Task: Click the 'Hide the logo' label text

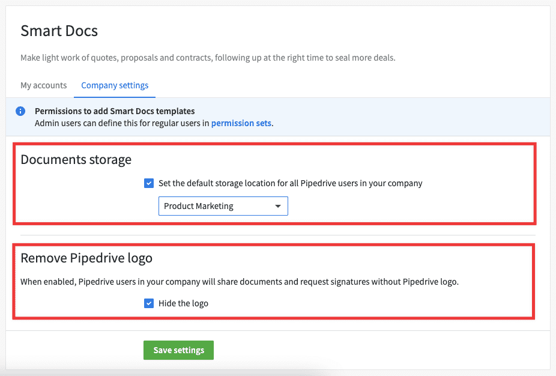Action: tap(183, 303)
